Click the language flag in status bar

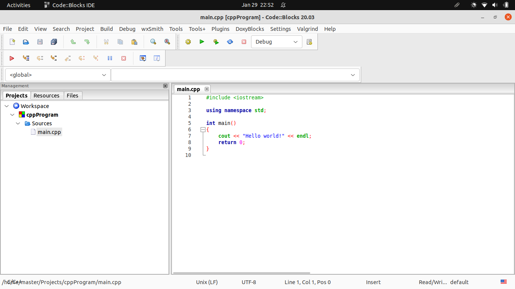click(x=504, y=281)
